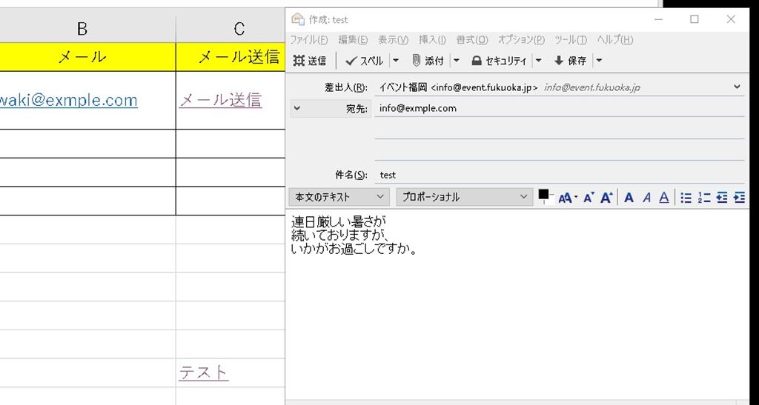The image size is (759, 405).
Task: Insert a bulleted list
Action: 686,197
